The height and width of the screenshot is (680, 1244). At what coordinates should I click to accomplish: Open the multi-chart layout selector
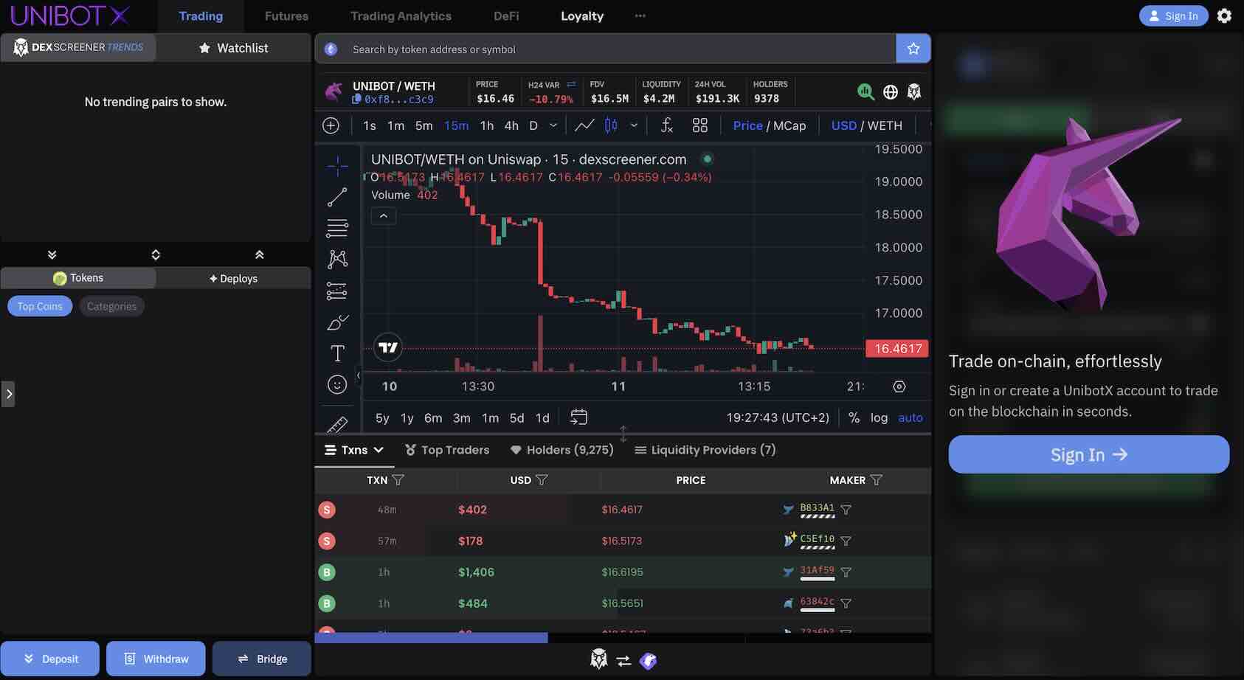pyautogui.click(x=699, y=125)
